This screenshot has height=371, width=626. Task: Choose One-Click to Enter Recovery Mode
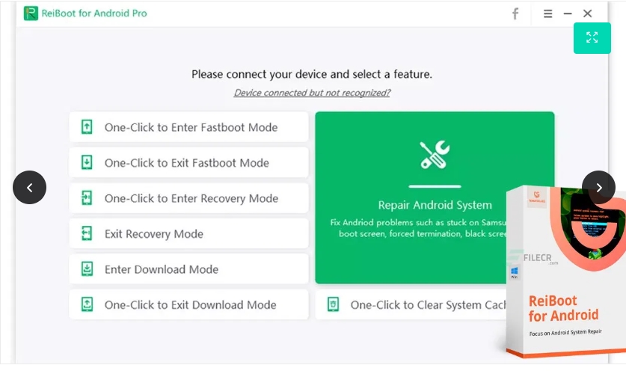pos(188,198)
